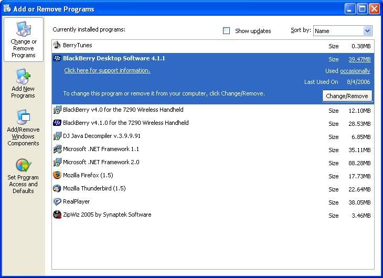This screenshot has height=278, width=383.
Task: Click the BerryTunes music note icon
Action: [x=57, y=45]
